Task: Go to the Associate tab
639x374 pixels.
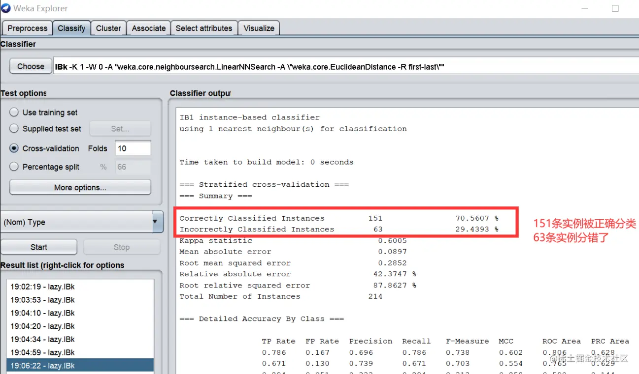Action: click(x=149, y=28)
